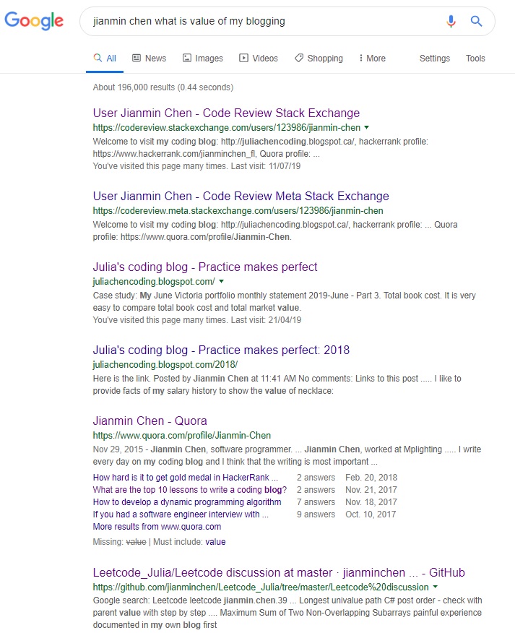Viewport: 515px width, 633px height.
Task: Click the codereview.stackexchange.com/users/123986 green URL
Action: 226,128
